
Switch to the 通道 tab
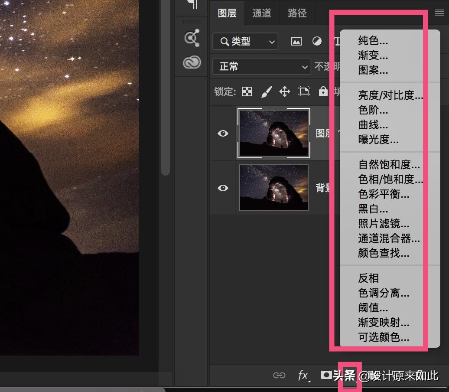262,13
